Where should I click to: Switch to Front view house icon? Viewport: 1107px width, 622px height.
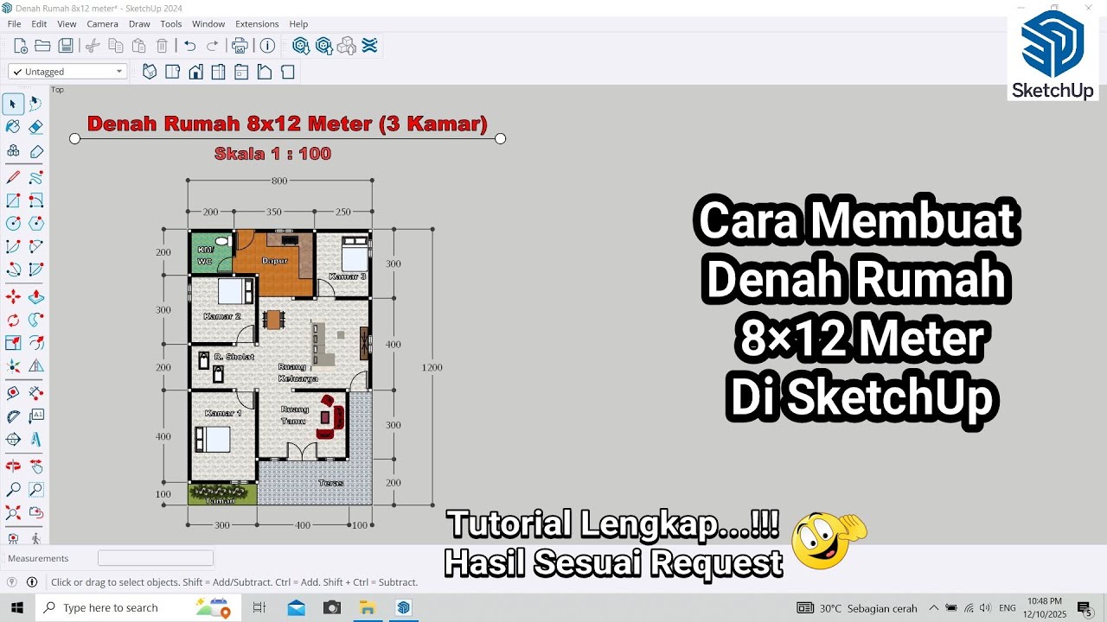[196, 72]
